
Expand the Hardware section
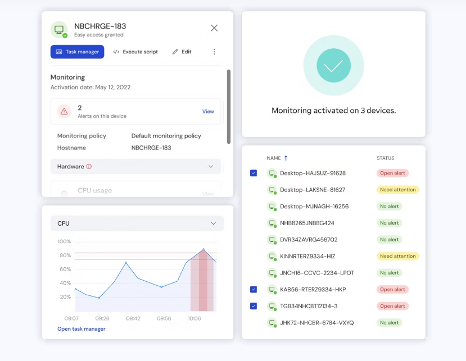click(x=211, y=167)
